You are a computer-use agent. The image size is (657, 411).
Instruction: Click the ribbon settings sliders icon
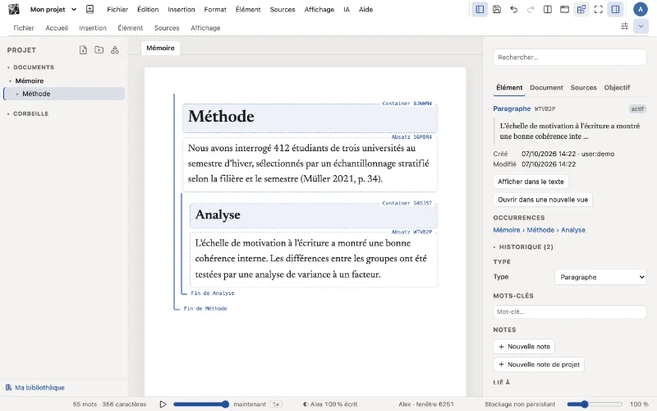pyautogui.click(x=624, y=26)
